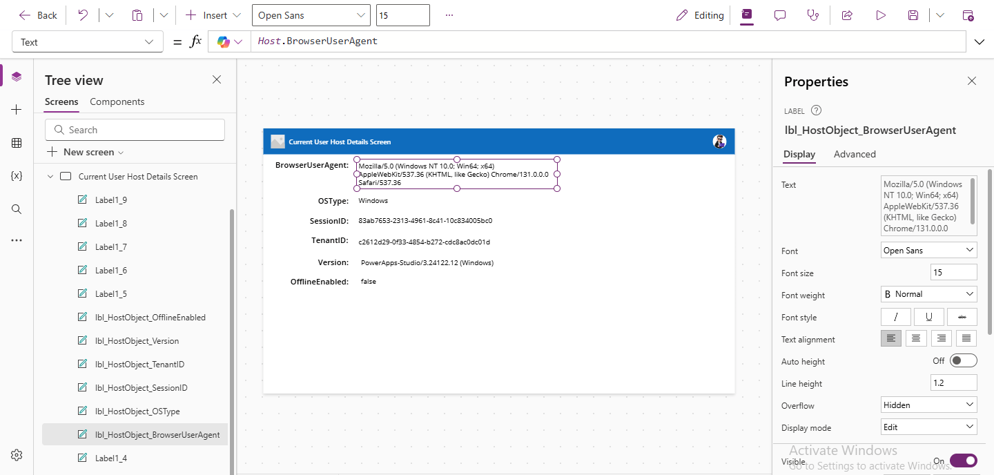Open the Overflow dropdown
The image size is (994, 475).
[928, 405]
